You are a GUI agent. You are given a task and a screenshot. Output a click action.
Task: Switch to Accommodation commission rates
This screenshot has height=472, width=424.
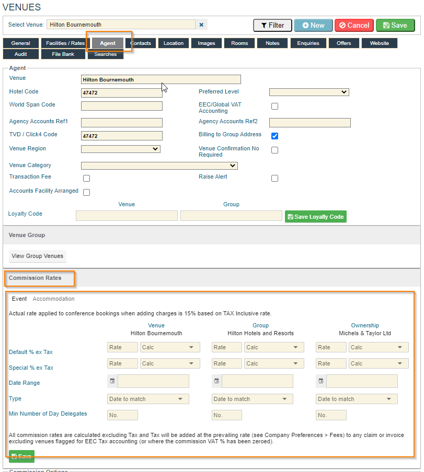(x=53, y=299)
